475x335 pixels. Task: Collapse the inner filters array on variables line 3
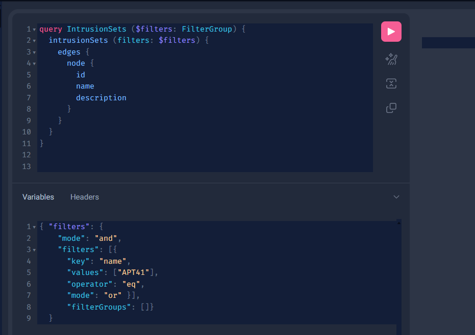pos(35,249)
